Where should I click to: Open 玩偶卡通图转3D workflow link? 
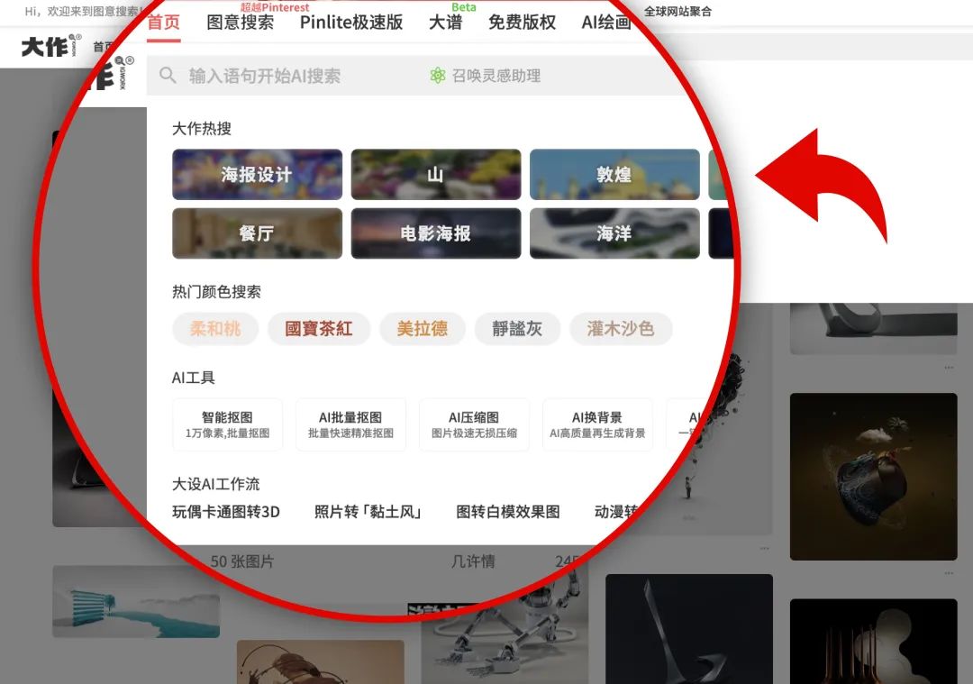tap(226, 512)
